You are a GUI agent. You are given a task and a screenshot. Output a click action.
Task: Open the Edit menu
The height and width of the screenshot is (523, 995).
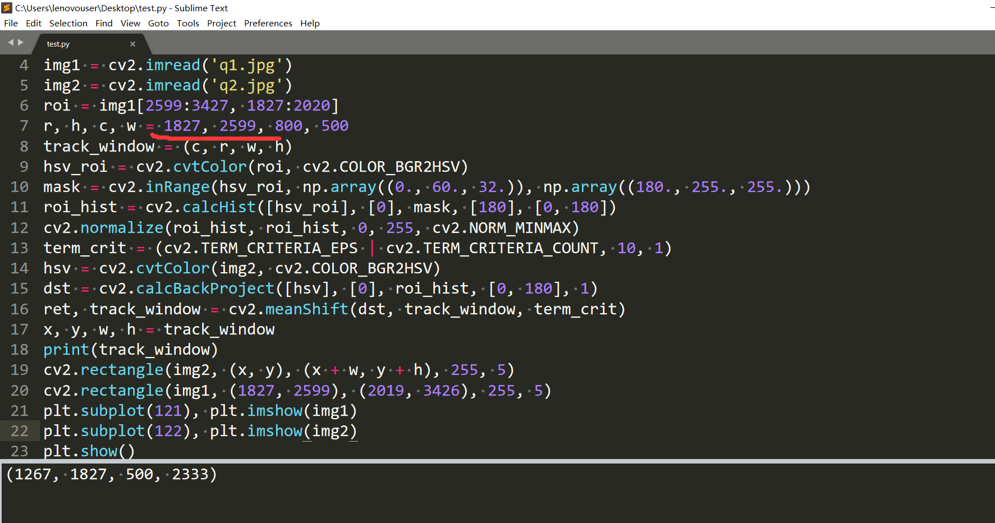point(34,23)
